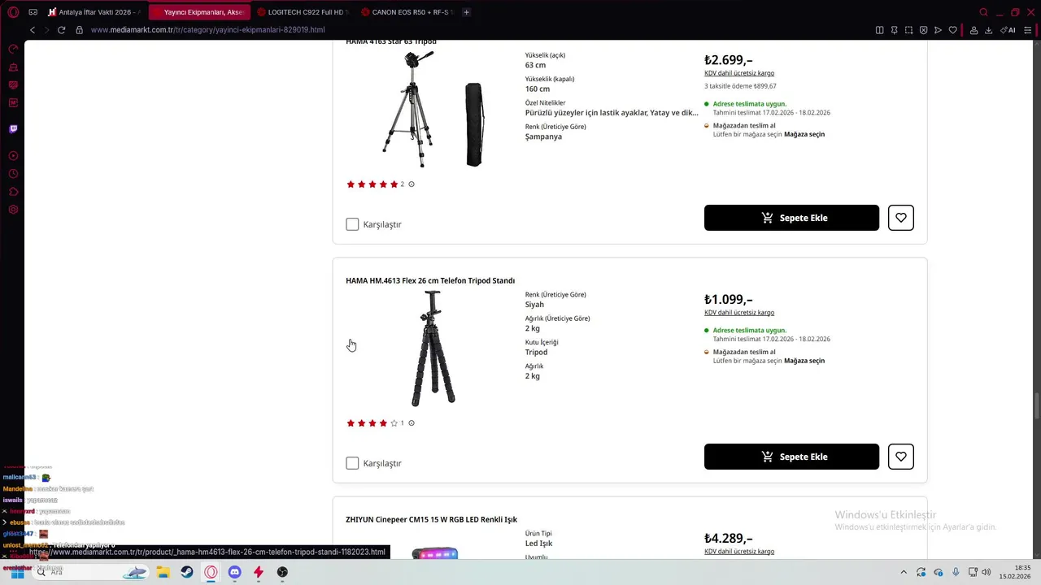Image resolution: width=1041 pixels, height=585 pixels.
Task: Reload the MediaMarkt page
Action: click(61, 30)
